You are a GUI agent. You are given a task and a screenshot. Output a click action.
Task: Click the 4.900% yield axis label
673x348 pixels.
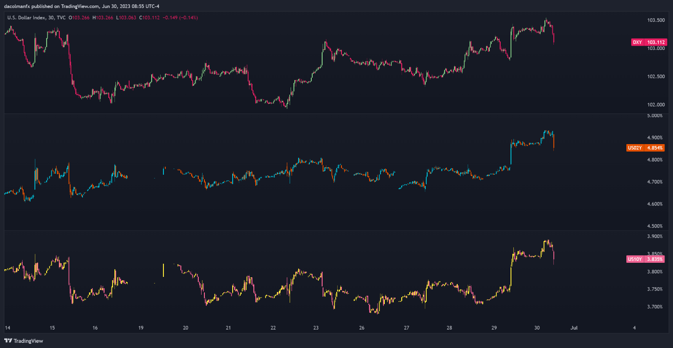[655, 138]
